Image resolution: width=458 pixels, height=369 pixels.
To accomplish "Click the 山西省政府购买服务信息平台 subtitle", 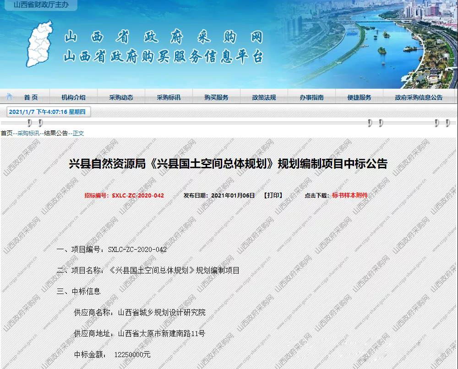I will click(x=164, y=56).
